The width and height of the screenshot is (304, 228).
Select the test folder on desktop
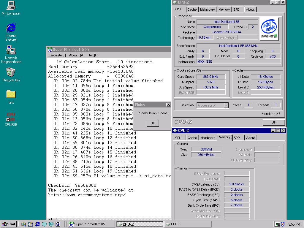[11, 97]
